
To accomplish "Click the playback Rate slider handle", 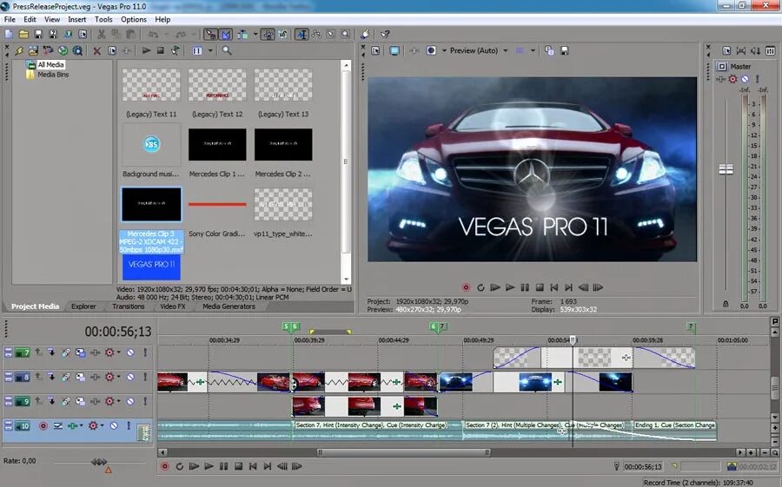I will [x=99, y=462].
